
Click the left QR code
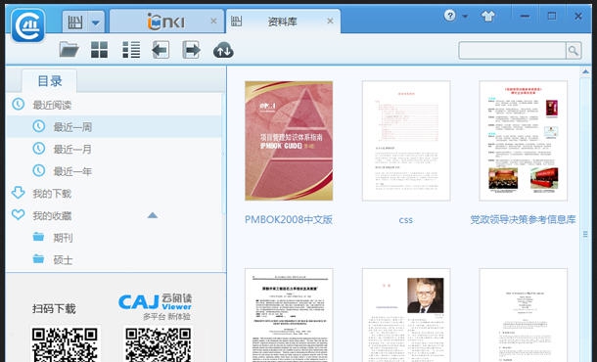[x=66, y=344]
